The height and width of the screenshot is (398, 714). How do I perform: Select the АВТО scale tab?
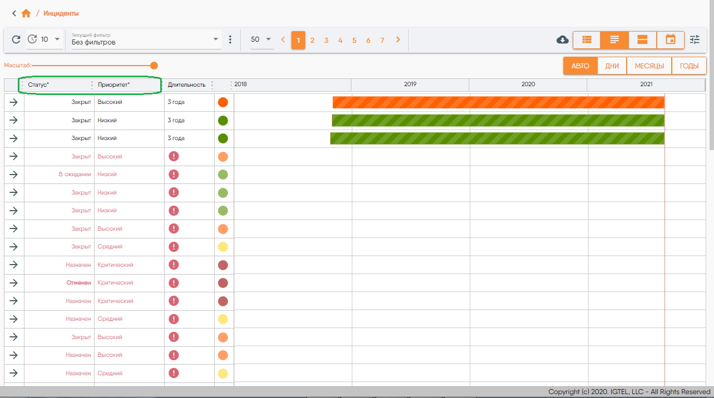point(580,66)
